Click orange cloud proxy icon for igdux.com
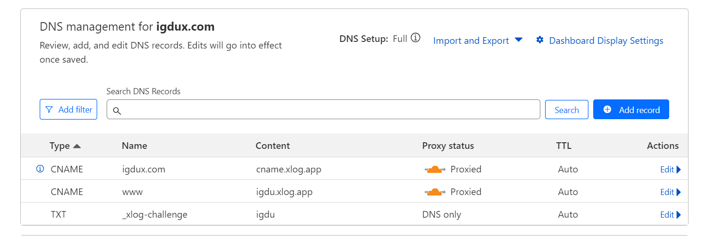706x236 pixels. 435,170
